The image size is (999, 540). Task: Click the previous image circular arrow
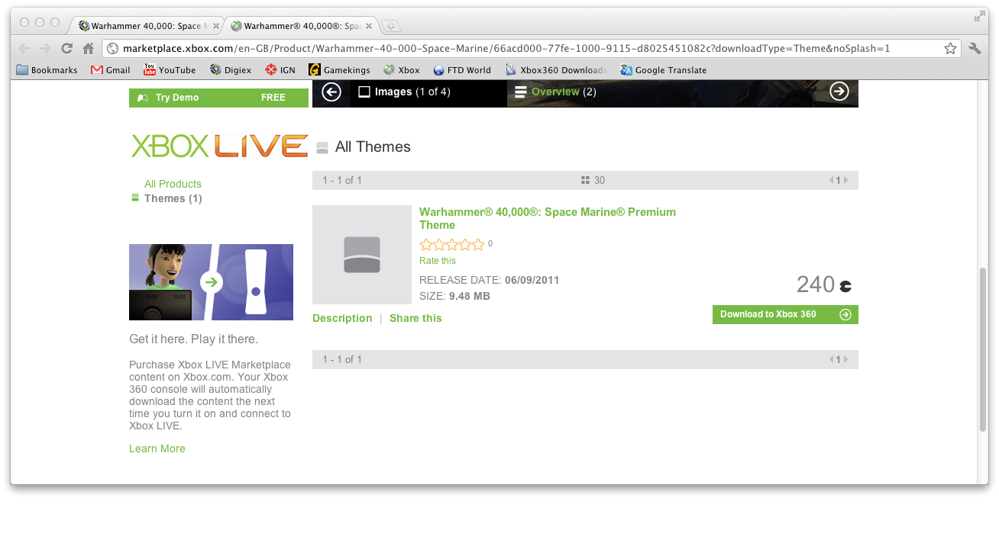pos(331,92)
